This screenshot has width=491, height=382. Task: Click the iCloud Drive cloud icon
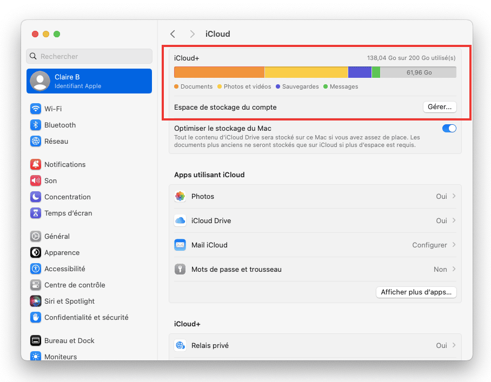click(180, 221)
